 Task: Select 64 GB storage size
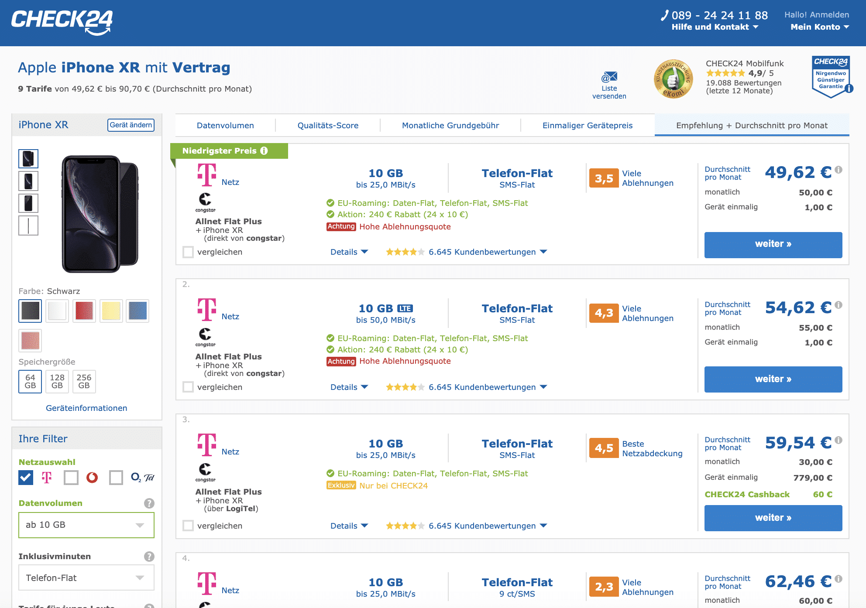pos(30,382)
